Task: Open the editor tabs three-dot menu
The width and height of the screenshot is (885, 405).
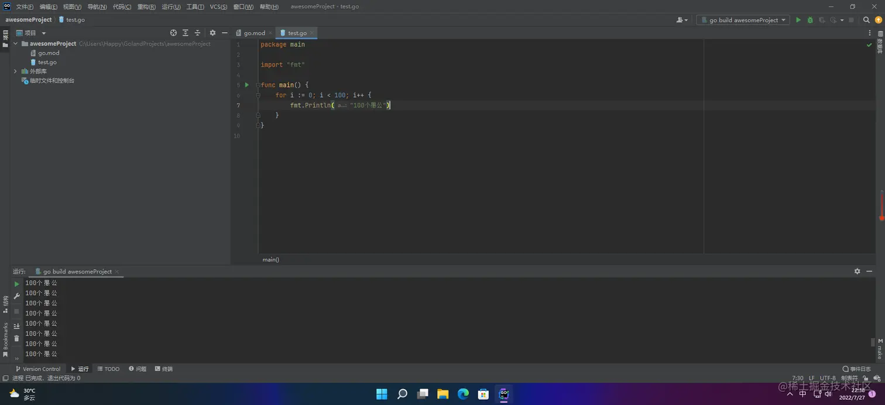Action: 869,33
